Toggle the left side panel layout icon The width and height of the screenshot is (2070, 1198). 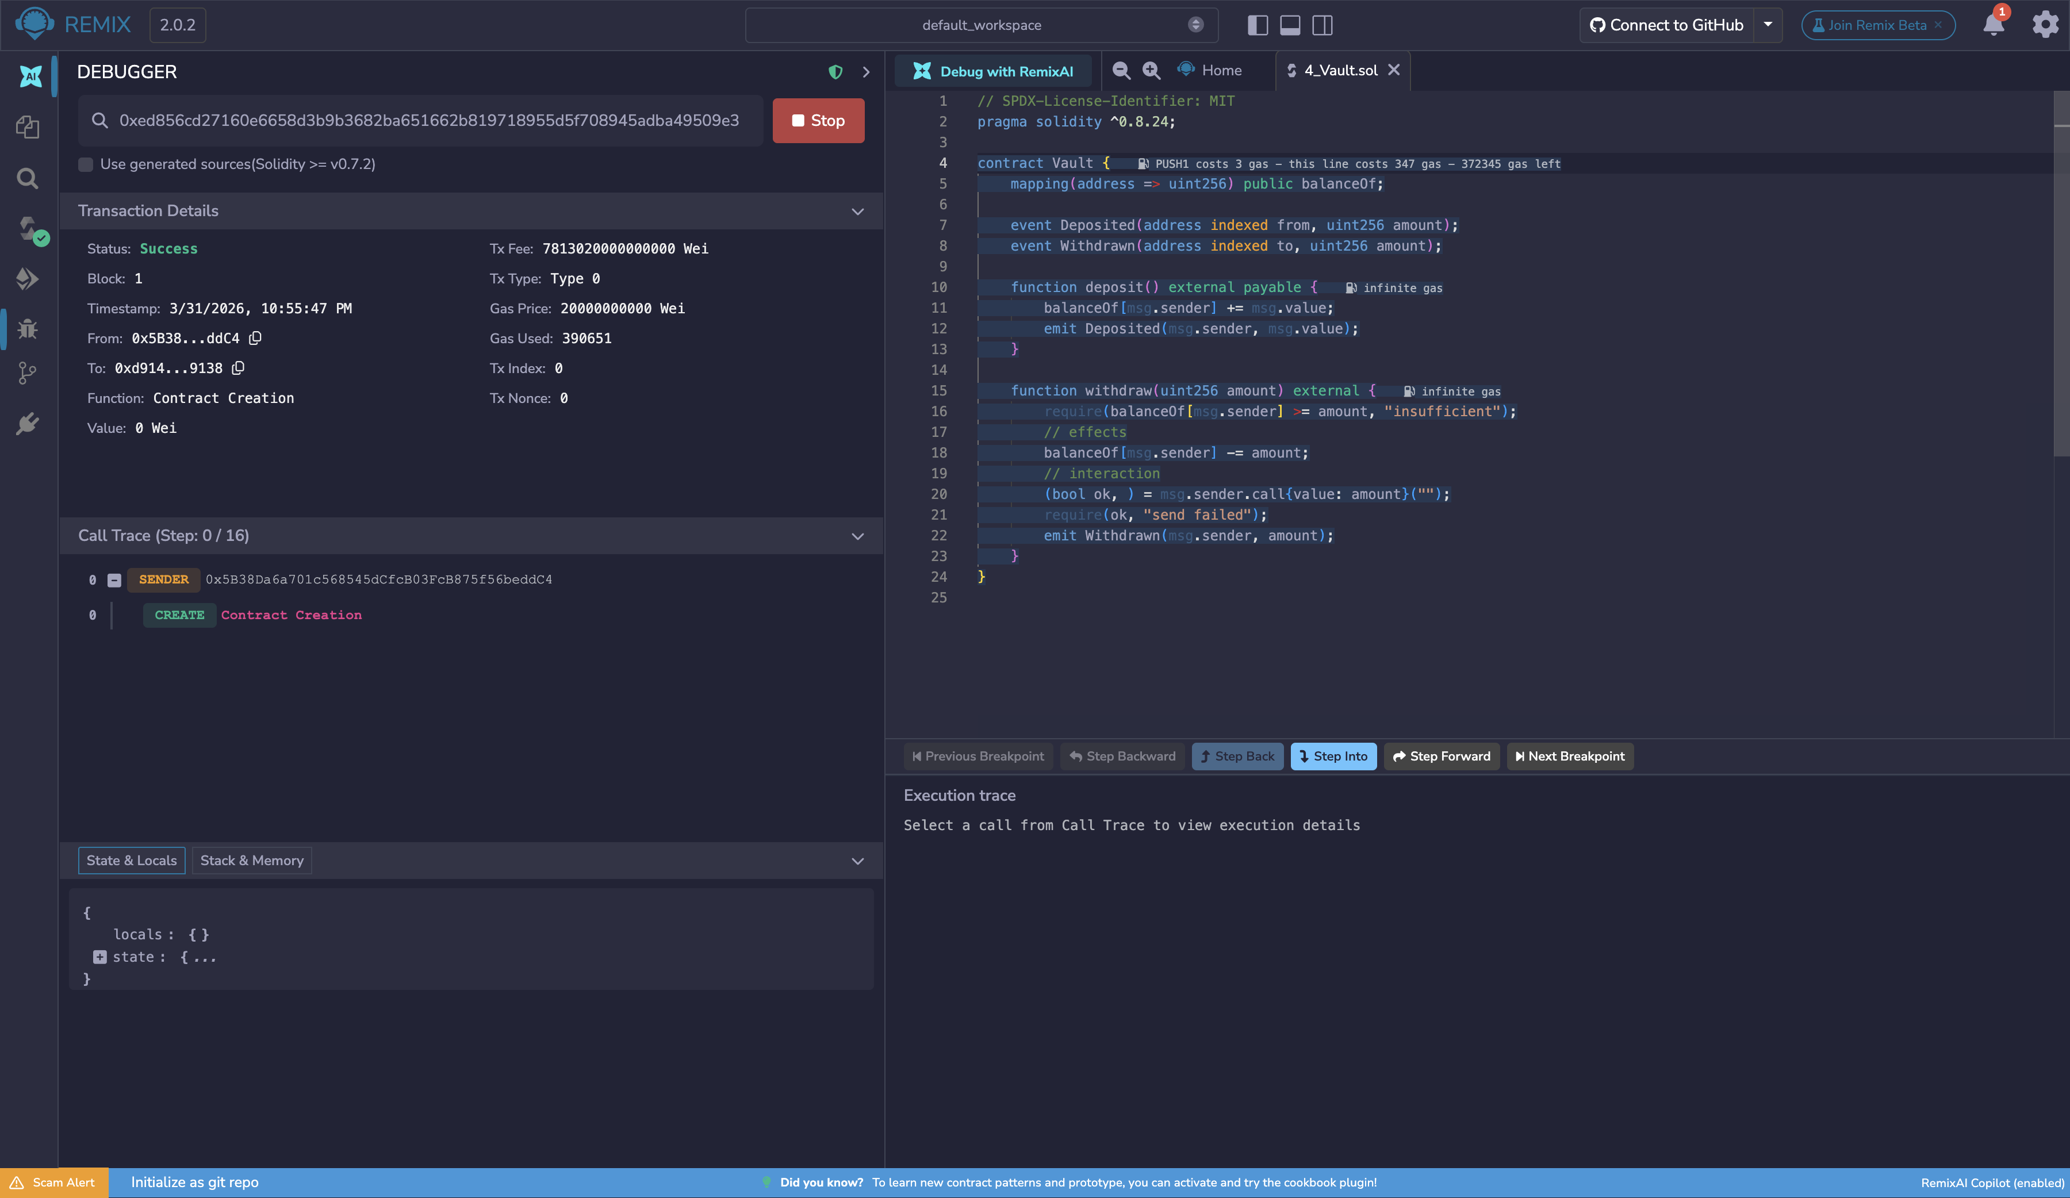(x=1258, y=25)
